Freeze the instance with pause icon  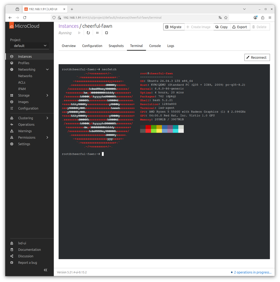97,33
